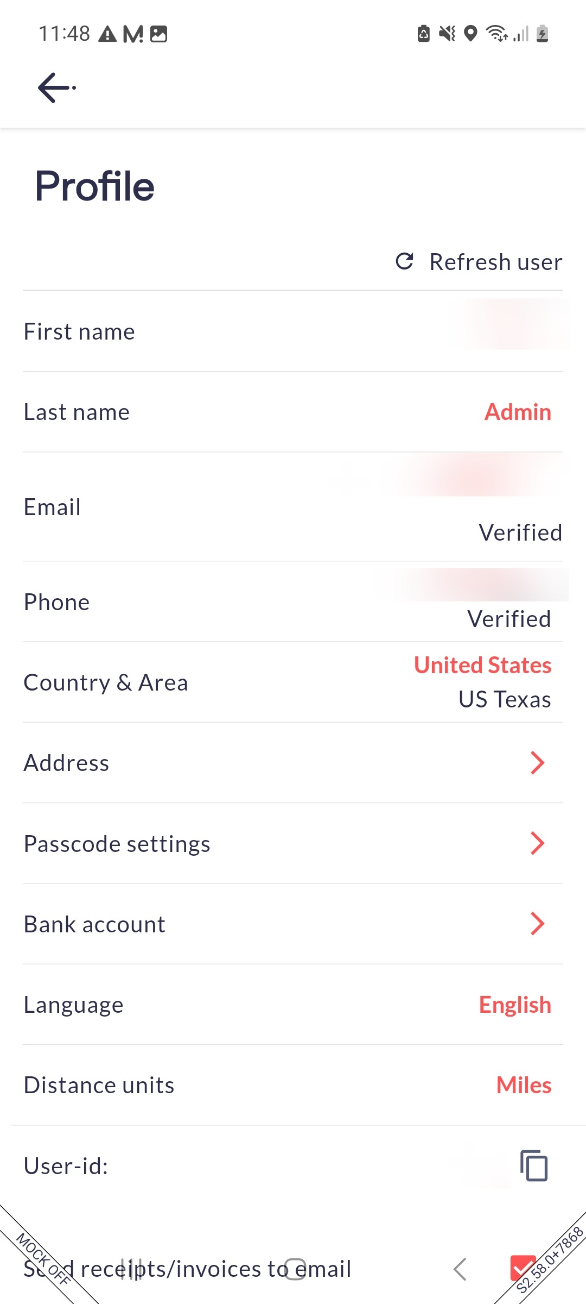Image resolution: width=586 pixels, height=1304 pixels.
Task: Open Passcode settings chevron
Action: pyautogui.click(x=537, y=843)
